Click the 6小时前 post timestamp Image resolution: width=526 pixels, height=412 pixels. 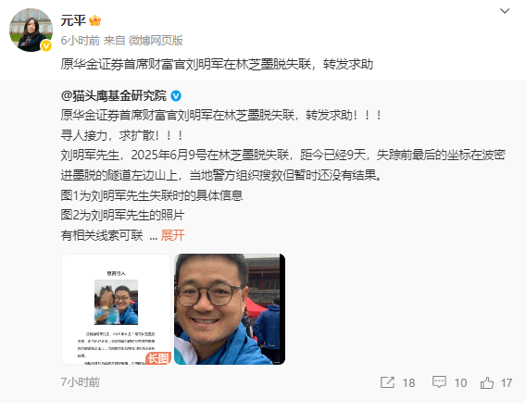pyautogui.click(x=81, y=41)
